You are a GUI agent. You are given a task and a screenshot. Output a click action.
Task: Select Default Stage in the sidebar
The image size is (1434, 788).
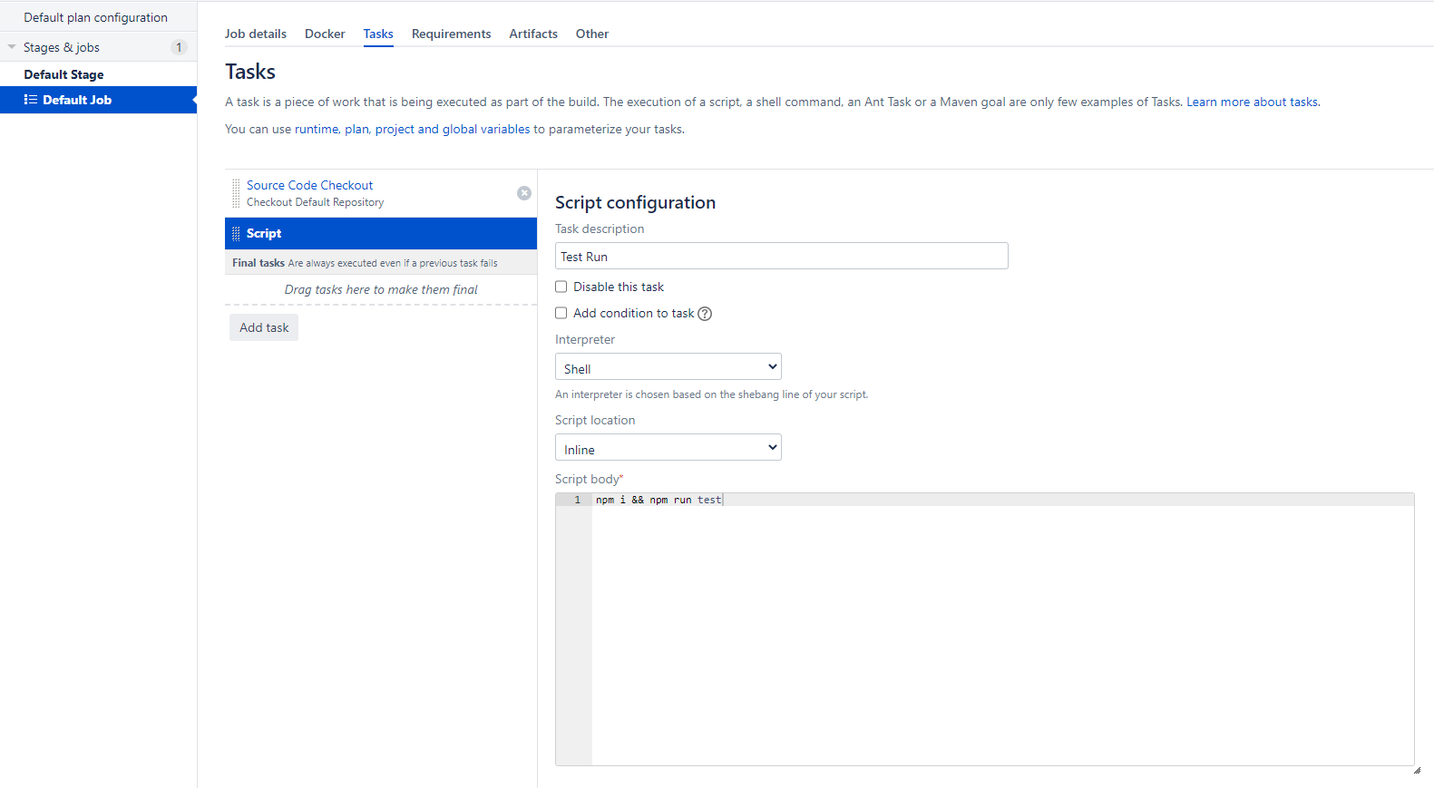point(63,74)
